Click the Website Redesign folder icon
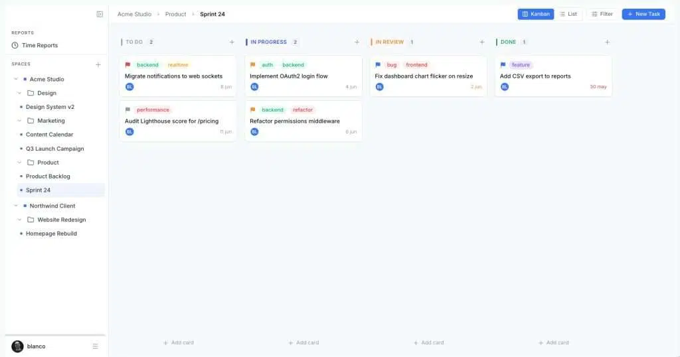 [x=31, y=220]
